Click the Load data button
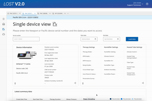152x101 pixels. 132,39
